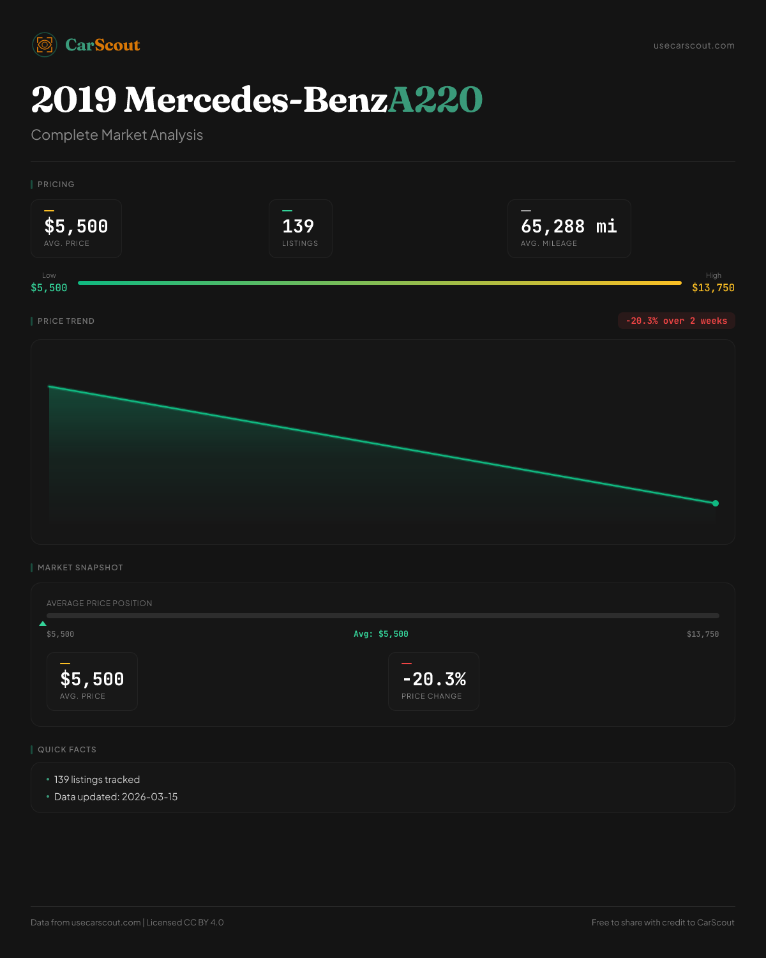Click the 2019 Mercedes-Benz A220 title

(257, 100)
